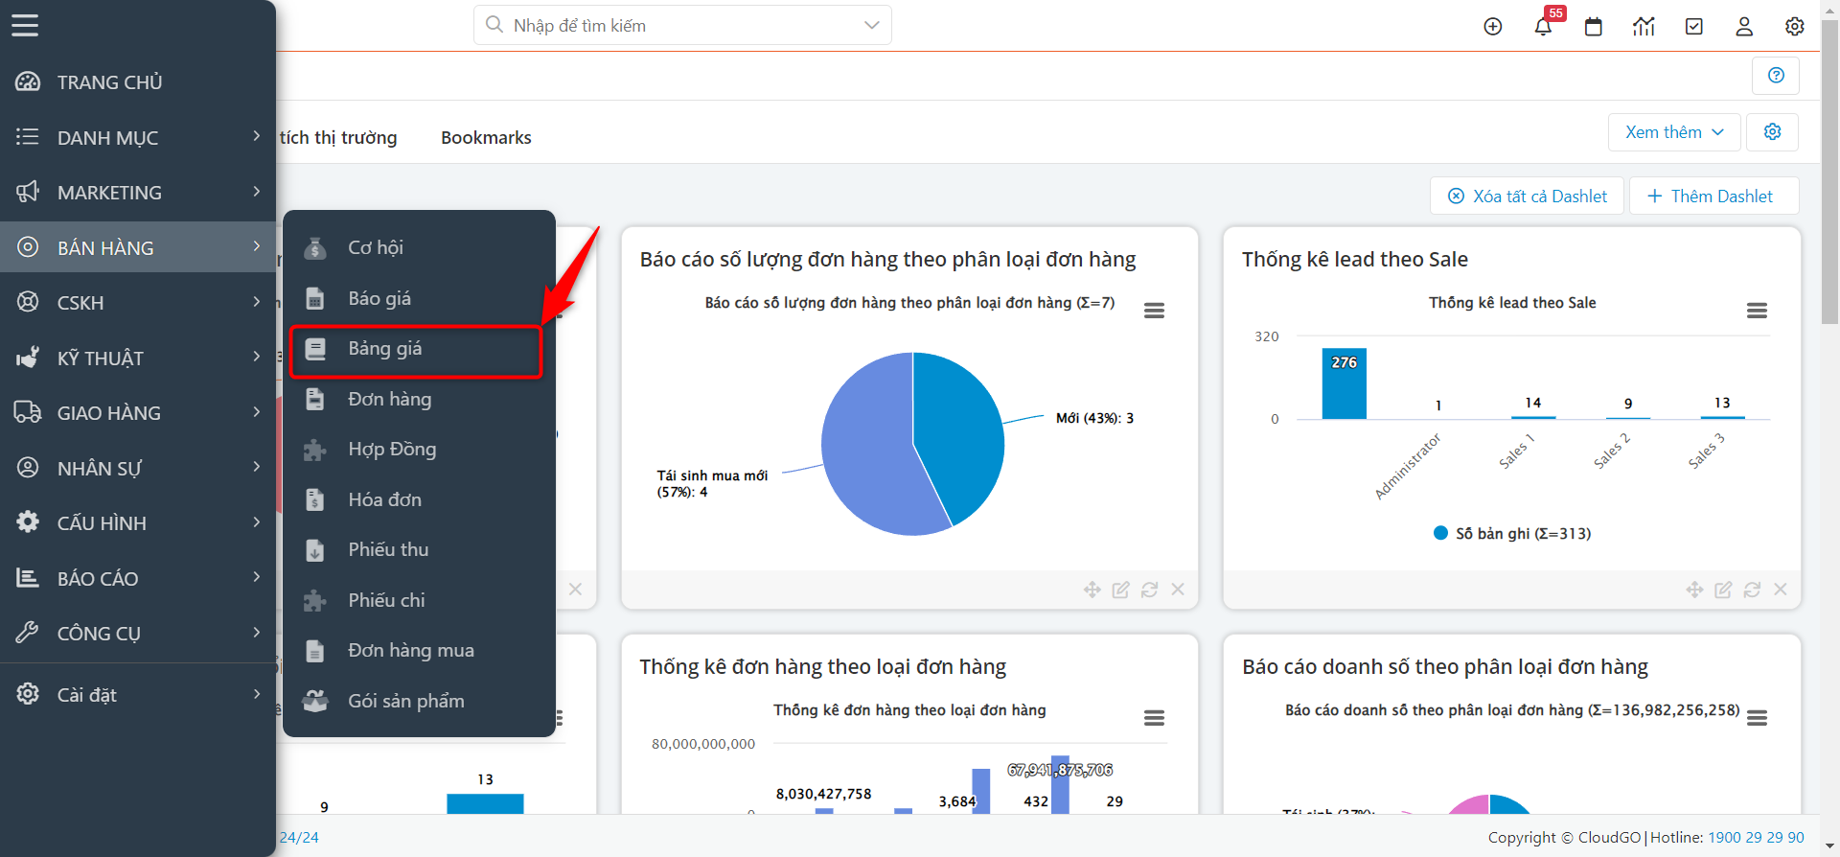Expand the CSKH sidebar menu
This screenshot has height=857, width=1840.
pos(138,302)
